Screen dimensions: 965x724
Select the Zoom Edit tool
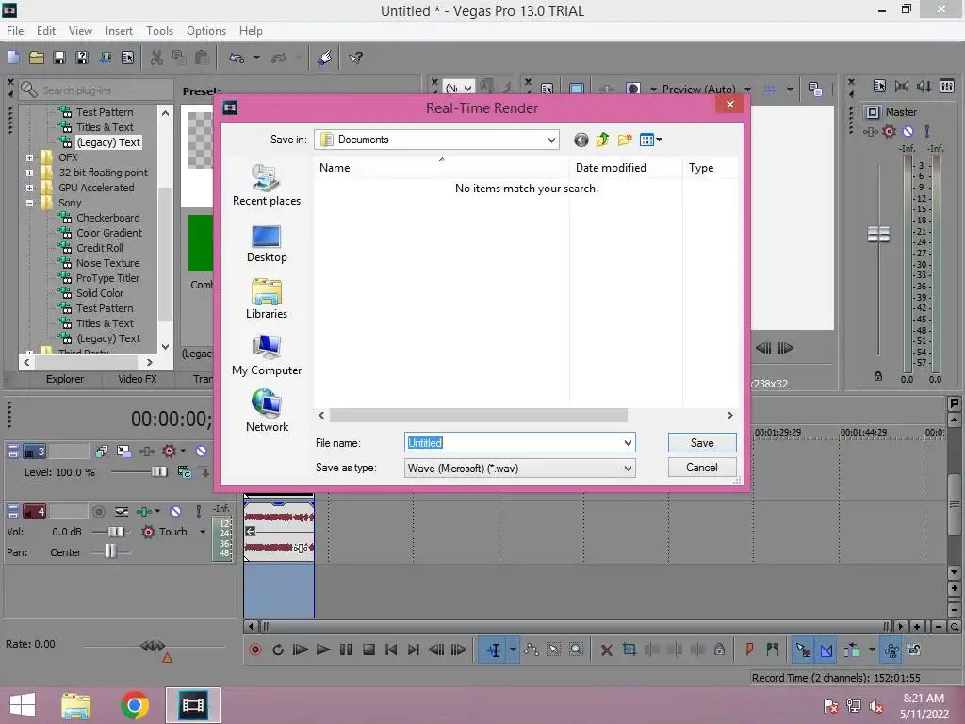tap(576, 650)
